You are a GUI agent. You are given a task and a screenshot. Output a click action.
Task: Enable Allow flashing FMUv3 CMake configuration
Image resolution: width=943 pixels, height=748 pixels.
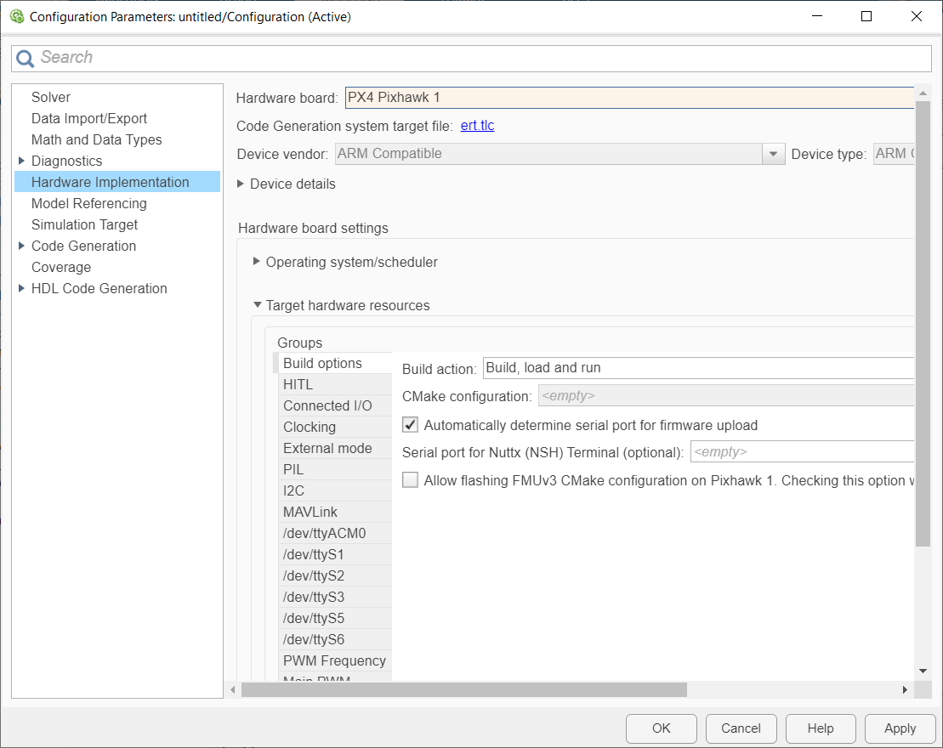tap(410, 480)
